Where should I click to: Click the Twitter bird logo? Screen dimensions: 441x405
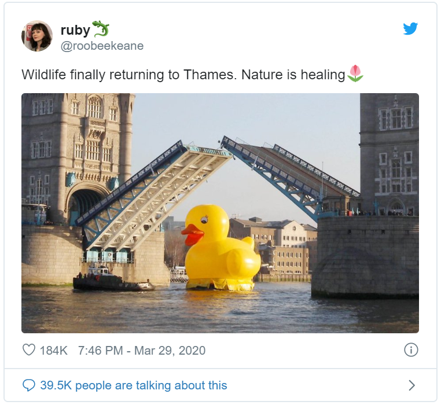(x=410, y=28)
